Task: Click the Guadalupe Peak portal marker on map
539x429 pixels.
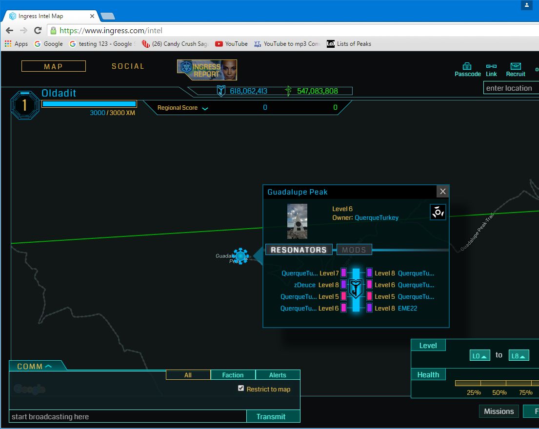Action: coord(240,256)
